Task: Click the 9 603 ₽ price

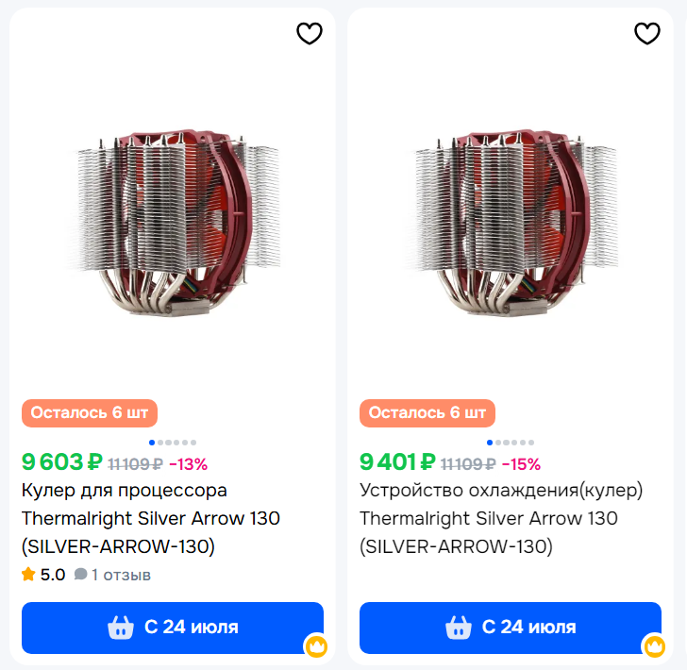Action: coord(61,462)
